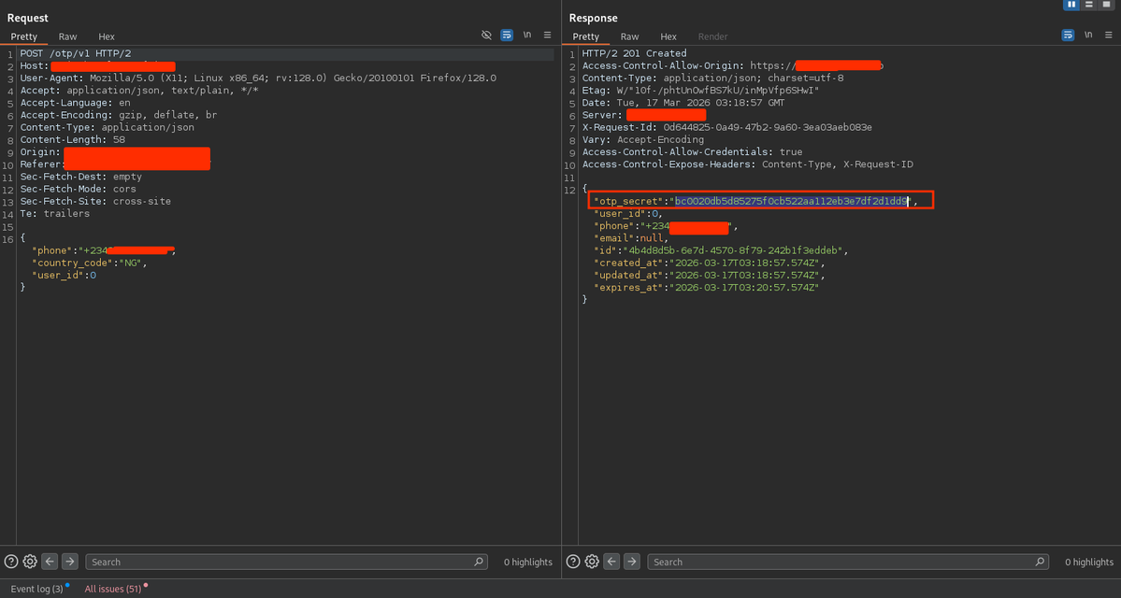Toggle hide non-printable characters in Request pane
The image size is (1121, 598).
pyautogui.click(x=487, y=35)
